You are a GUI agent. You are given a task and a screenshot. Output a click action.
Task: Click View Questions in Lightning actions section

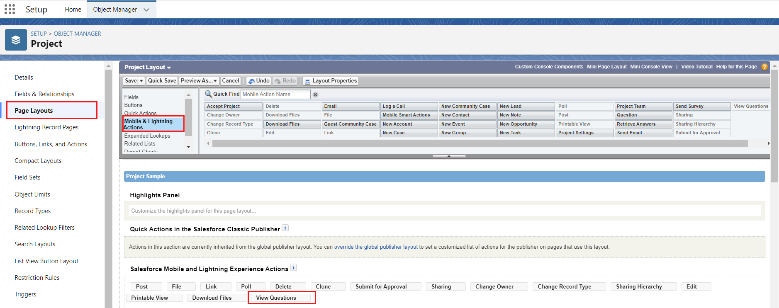click(x=282, y=298)
